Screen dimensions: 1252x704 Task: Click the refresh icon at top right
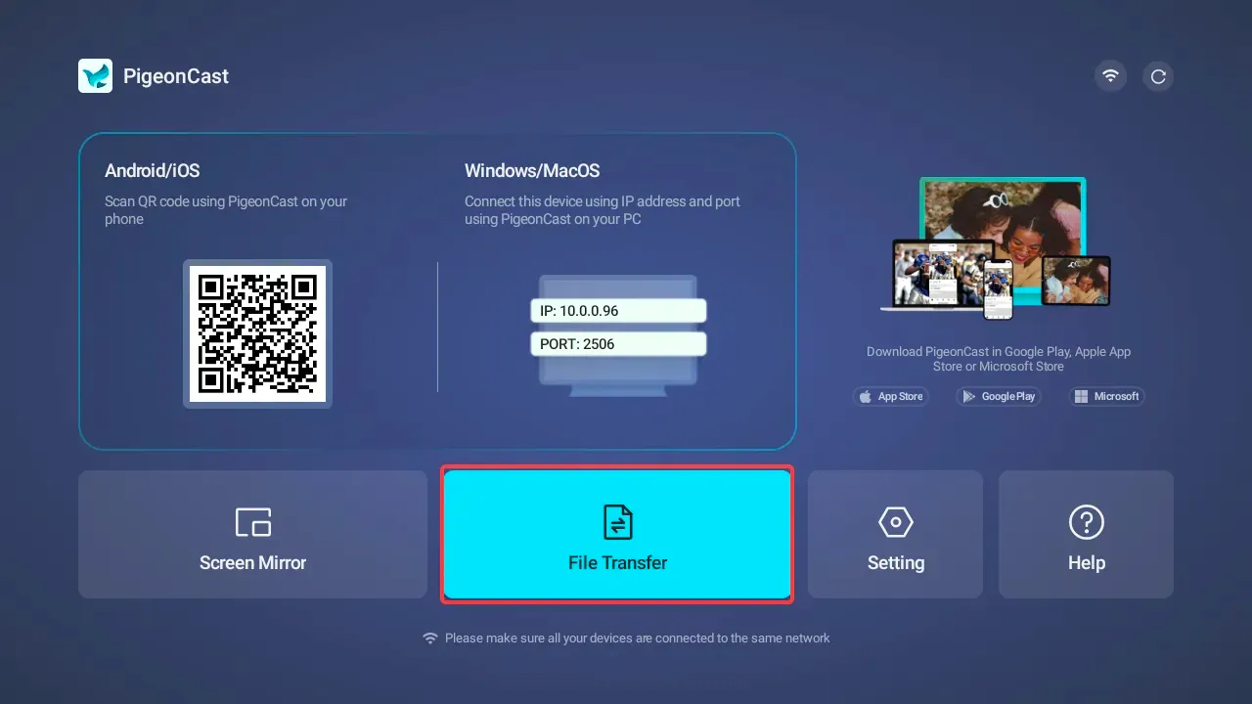[1158, 76]
